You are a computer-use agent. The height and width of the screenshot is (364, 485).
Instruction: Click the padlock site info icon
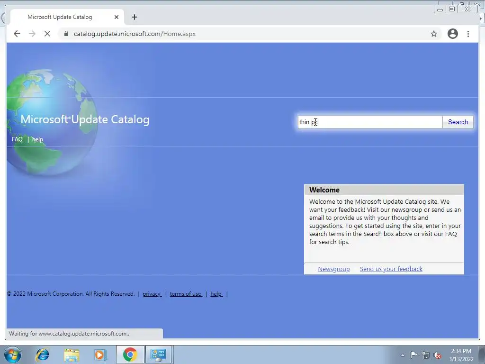coord(66,34)
